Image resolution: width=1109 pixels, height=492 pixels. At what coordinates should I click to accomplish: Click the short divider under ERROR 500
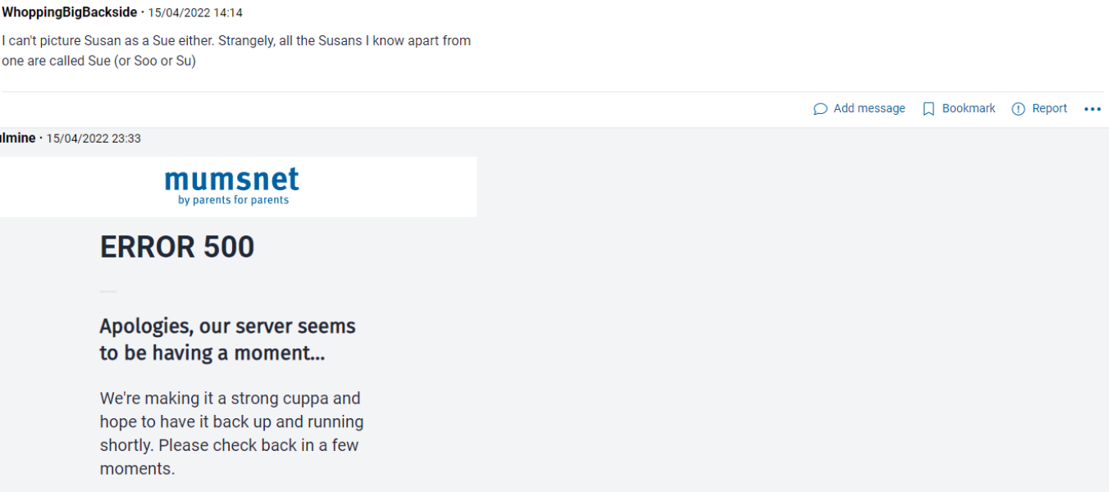click(108, 291)
